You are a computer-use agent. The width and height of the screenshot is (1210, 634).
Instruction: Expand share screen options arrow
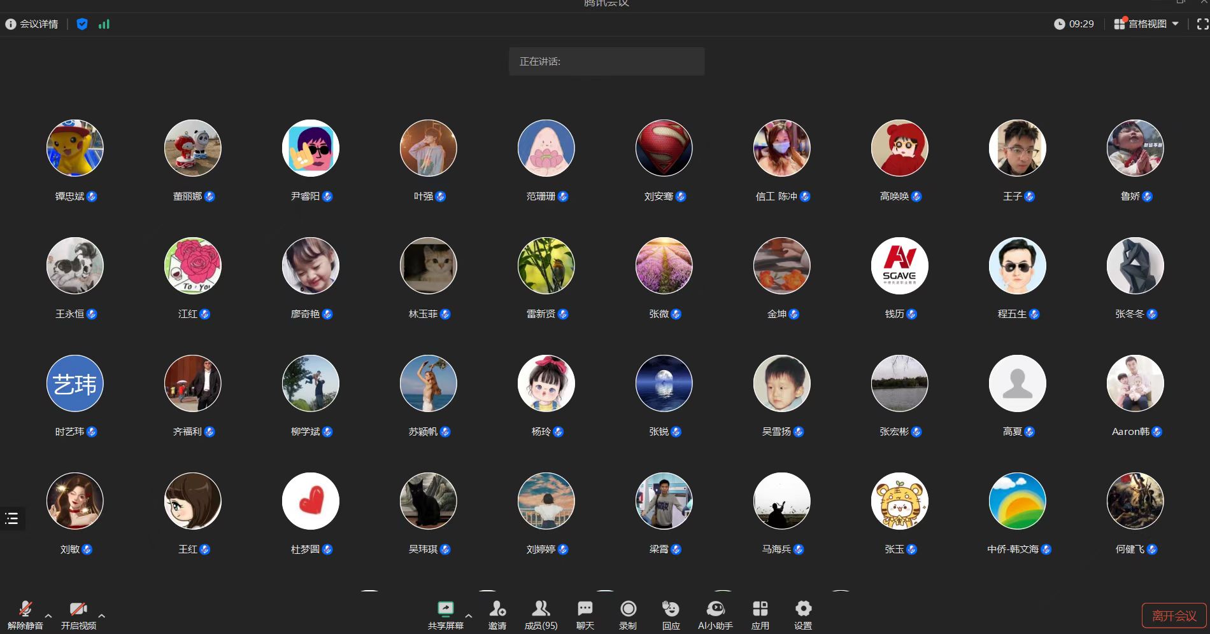tap(469, 616)
